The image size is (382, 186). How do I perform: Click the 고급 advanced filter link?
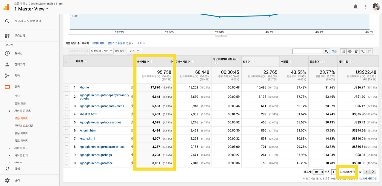click(x=334, y=51)
